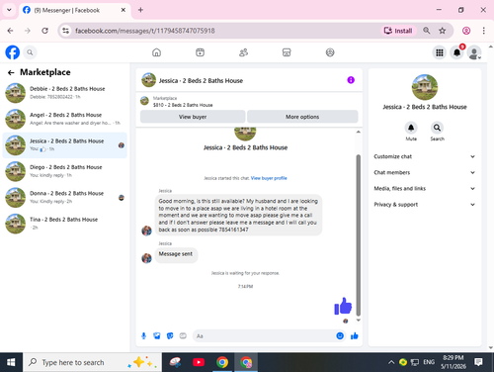494x372 pixels.
Task: Zoom magnifier icon in address bar
Action: pos(427,31)
